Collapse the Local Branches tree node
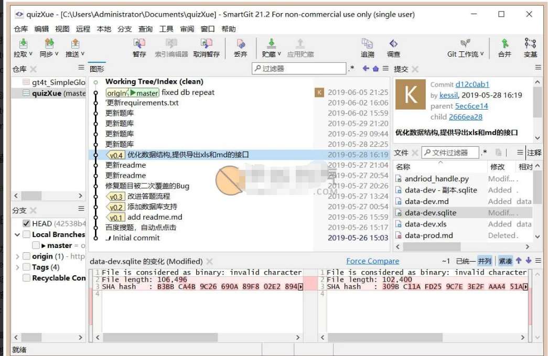Screen dimensions: 548x356 pyautogui.click(x=17, y=234)
